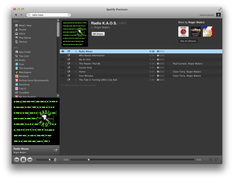
Task: Open Top Lists app
Action: coord(22,56)
